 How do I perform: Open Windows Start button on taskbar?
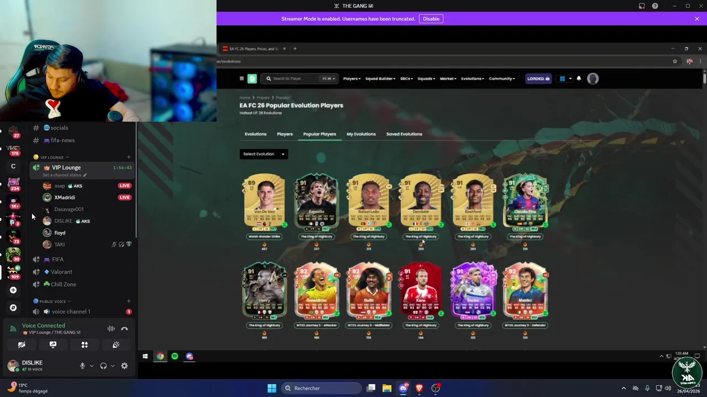[x=272, y=388]
